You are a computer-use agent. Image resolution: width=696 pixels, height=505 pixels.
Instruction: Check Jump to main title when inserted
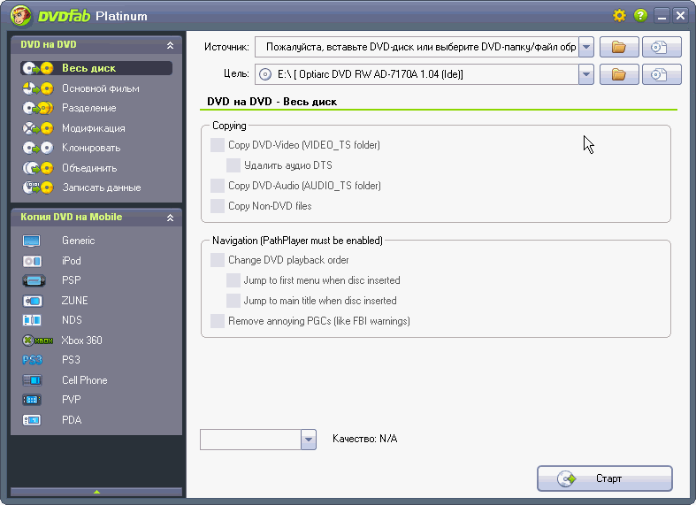click(233, 301)
